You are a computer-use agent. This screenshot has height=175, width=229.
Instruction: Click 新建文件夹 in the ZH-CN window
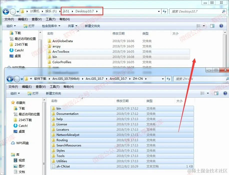53,94
